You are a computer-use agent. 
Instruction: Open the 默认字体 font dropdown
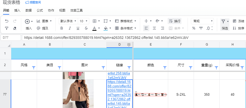pos(68,21)
